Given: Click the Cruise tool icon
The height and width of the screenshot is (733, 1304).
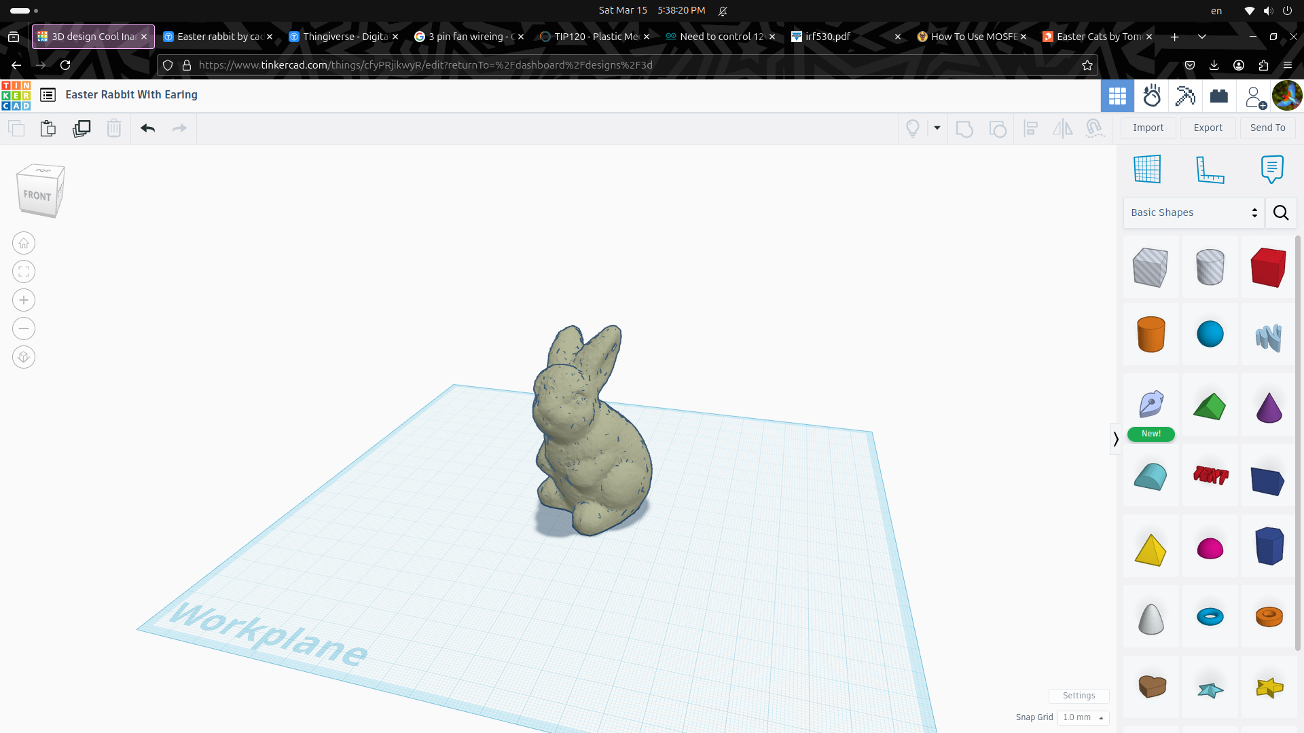Looking at the screenshot, I should point(1095,128).
